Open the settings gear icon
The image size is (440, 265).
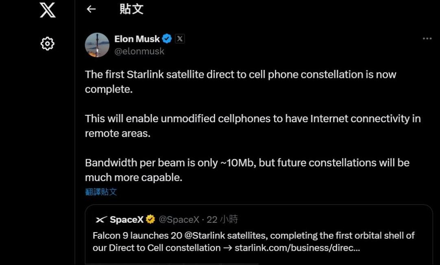pyautogui.click(x=48, y=43)
